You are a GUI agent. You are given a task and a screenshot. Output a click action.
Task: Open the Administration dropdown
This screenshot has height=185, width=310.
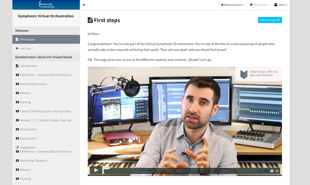232,5
